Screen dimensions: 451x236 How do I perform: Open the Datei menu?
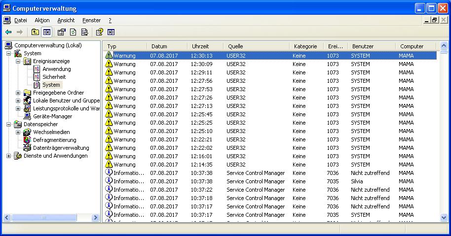[20, 20]
